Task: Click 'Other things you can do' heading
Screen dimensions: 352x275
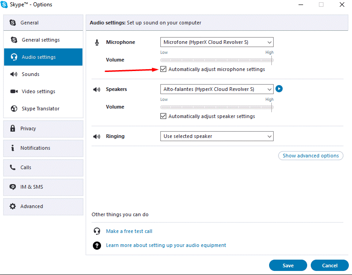Action: (x=120, y=214)
